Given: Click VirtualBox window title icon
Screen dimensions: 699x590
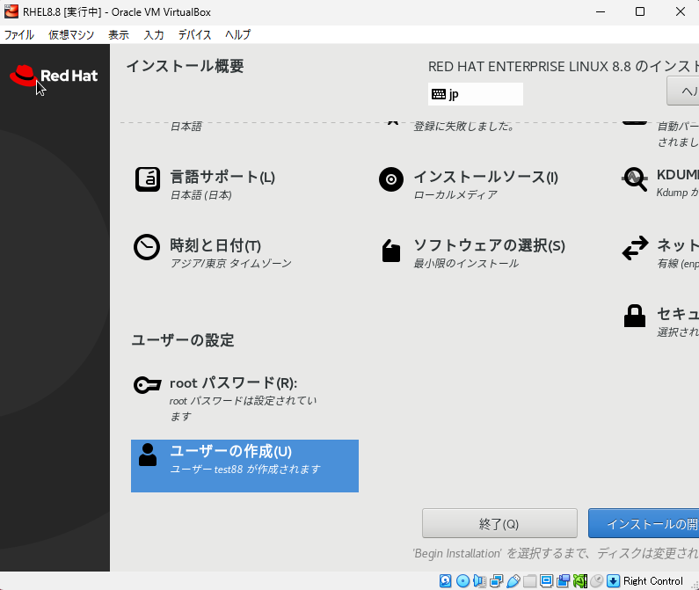Looking at the screenshot, I should click(x=11, y=11).
